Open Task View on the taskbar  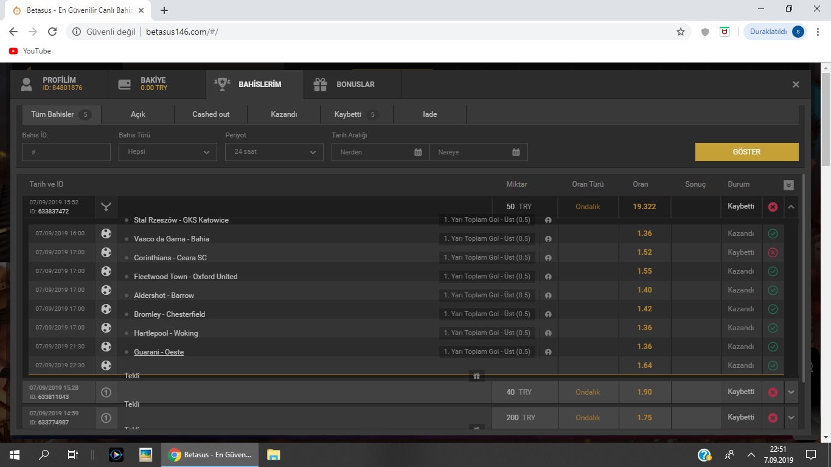pyautogui.click(x=72, y=454)
